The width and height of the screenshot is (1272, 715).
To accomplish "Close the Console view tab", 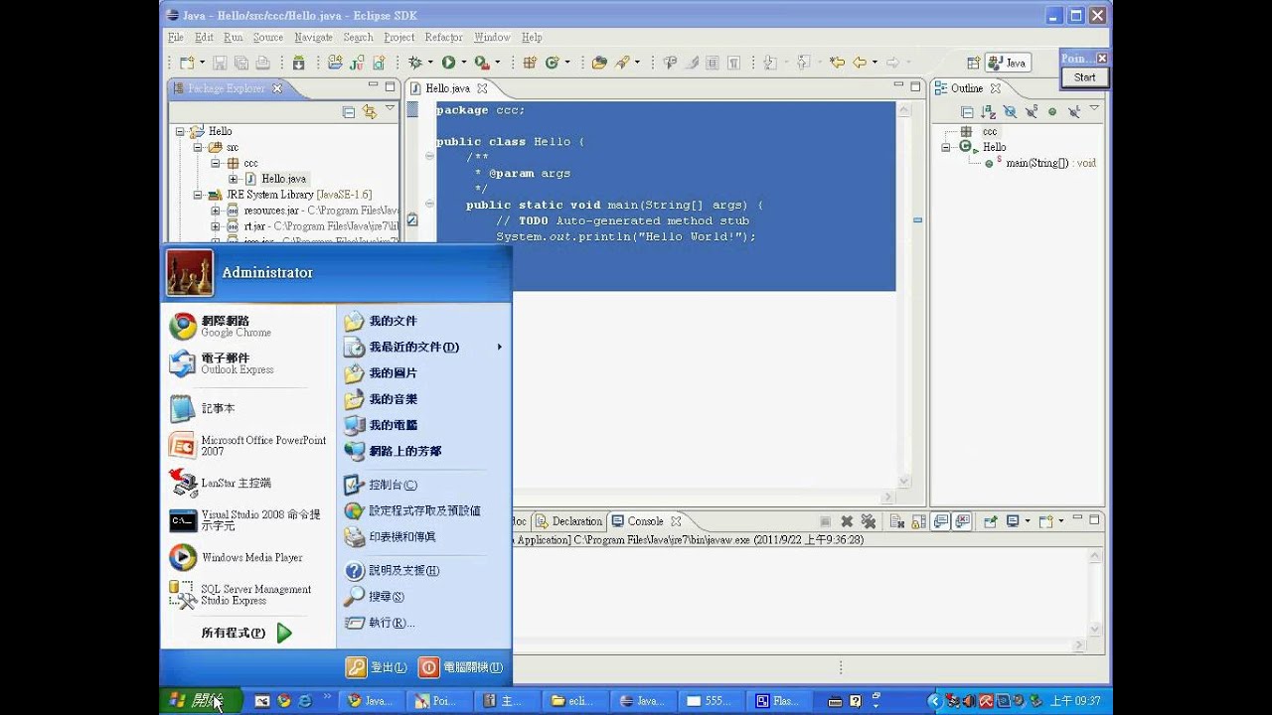I will [x=676, y=520].
